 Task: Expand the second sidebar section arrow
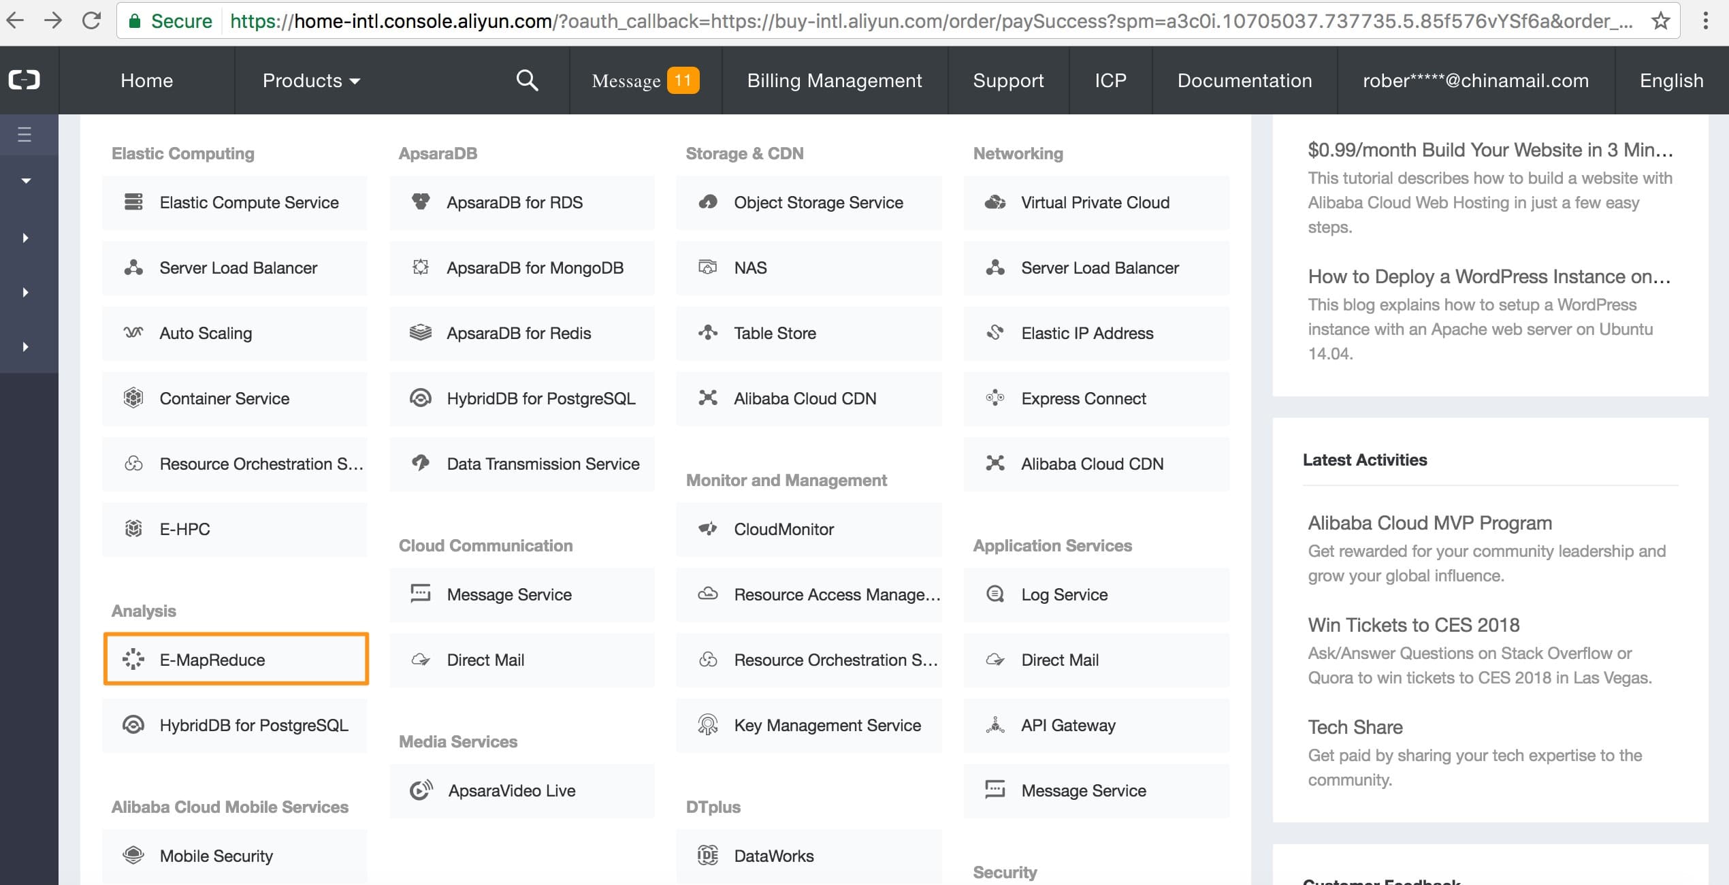pyautogui.click(x=26, y=238)
